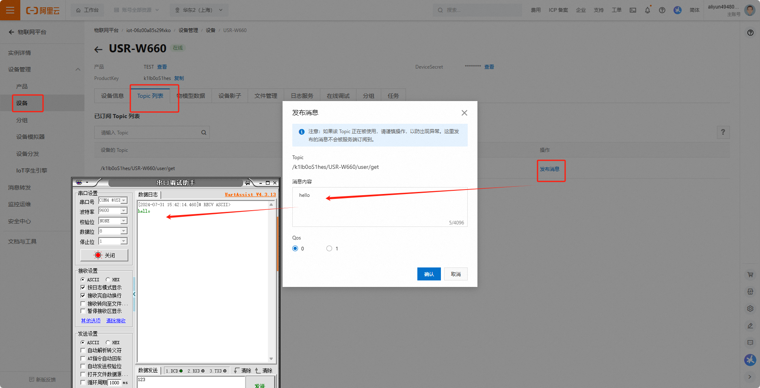Click the 确认 button in dialog

[x=429, y=274]
